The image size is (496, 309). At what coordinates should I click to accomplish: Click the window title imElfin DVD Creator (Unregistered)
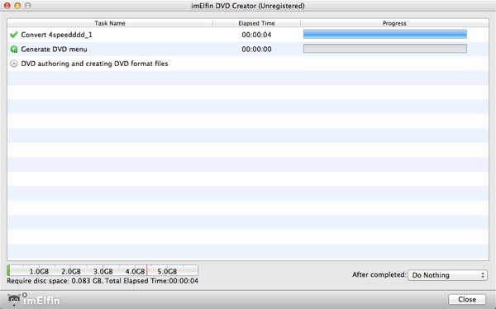pos(248,6)
